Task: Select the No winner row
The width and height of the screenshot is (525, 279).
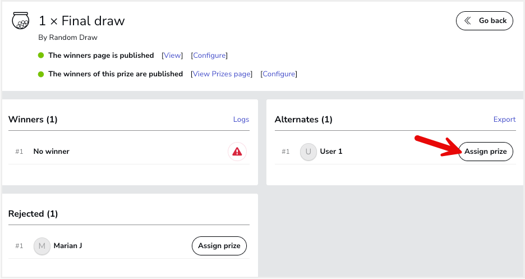Action: pyautogui.click(x=129, y=152)
